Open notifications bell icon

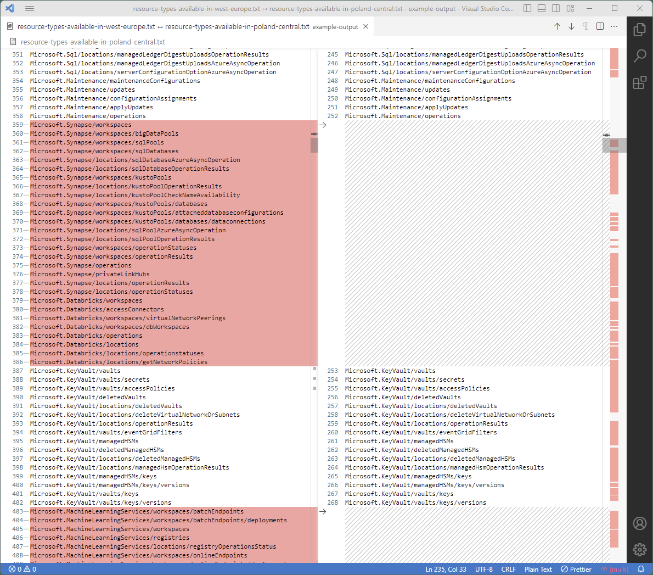point(641,569)
